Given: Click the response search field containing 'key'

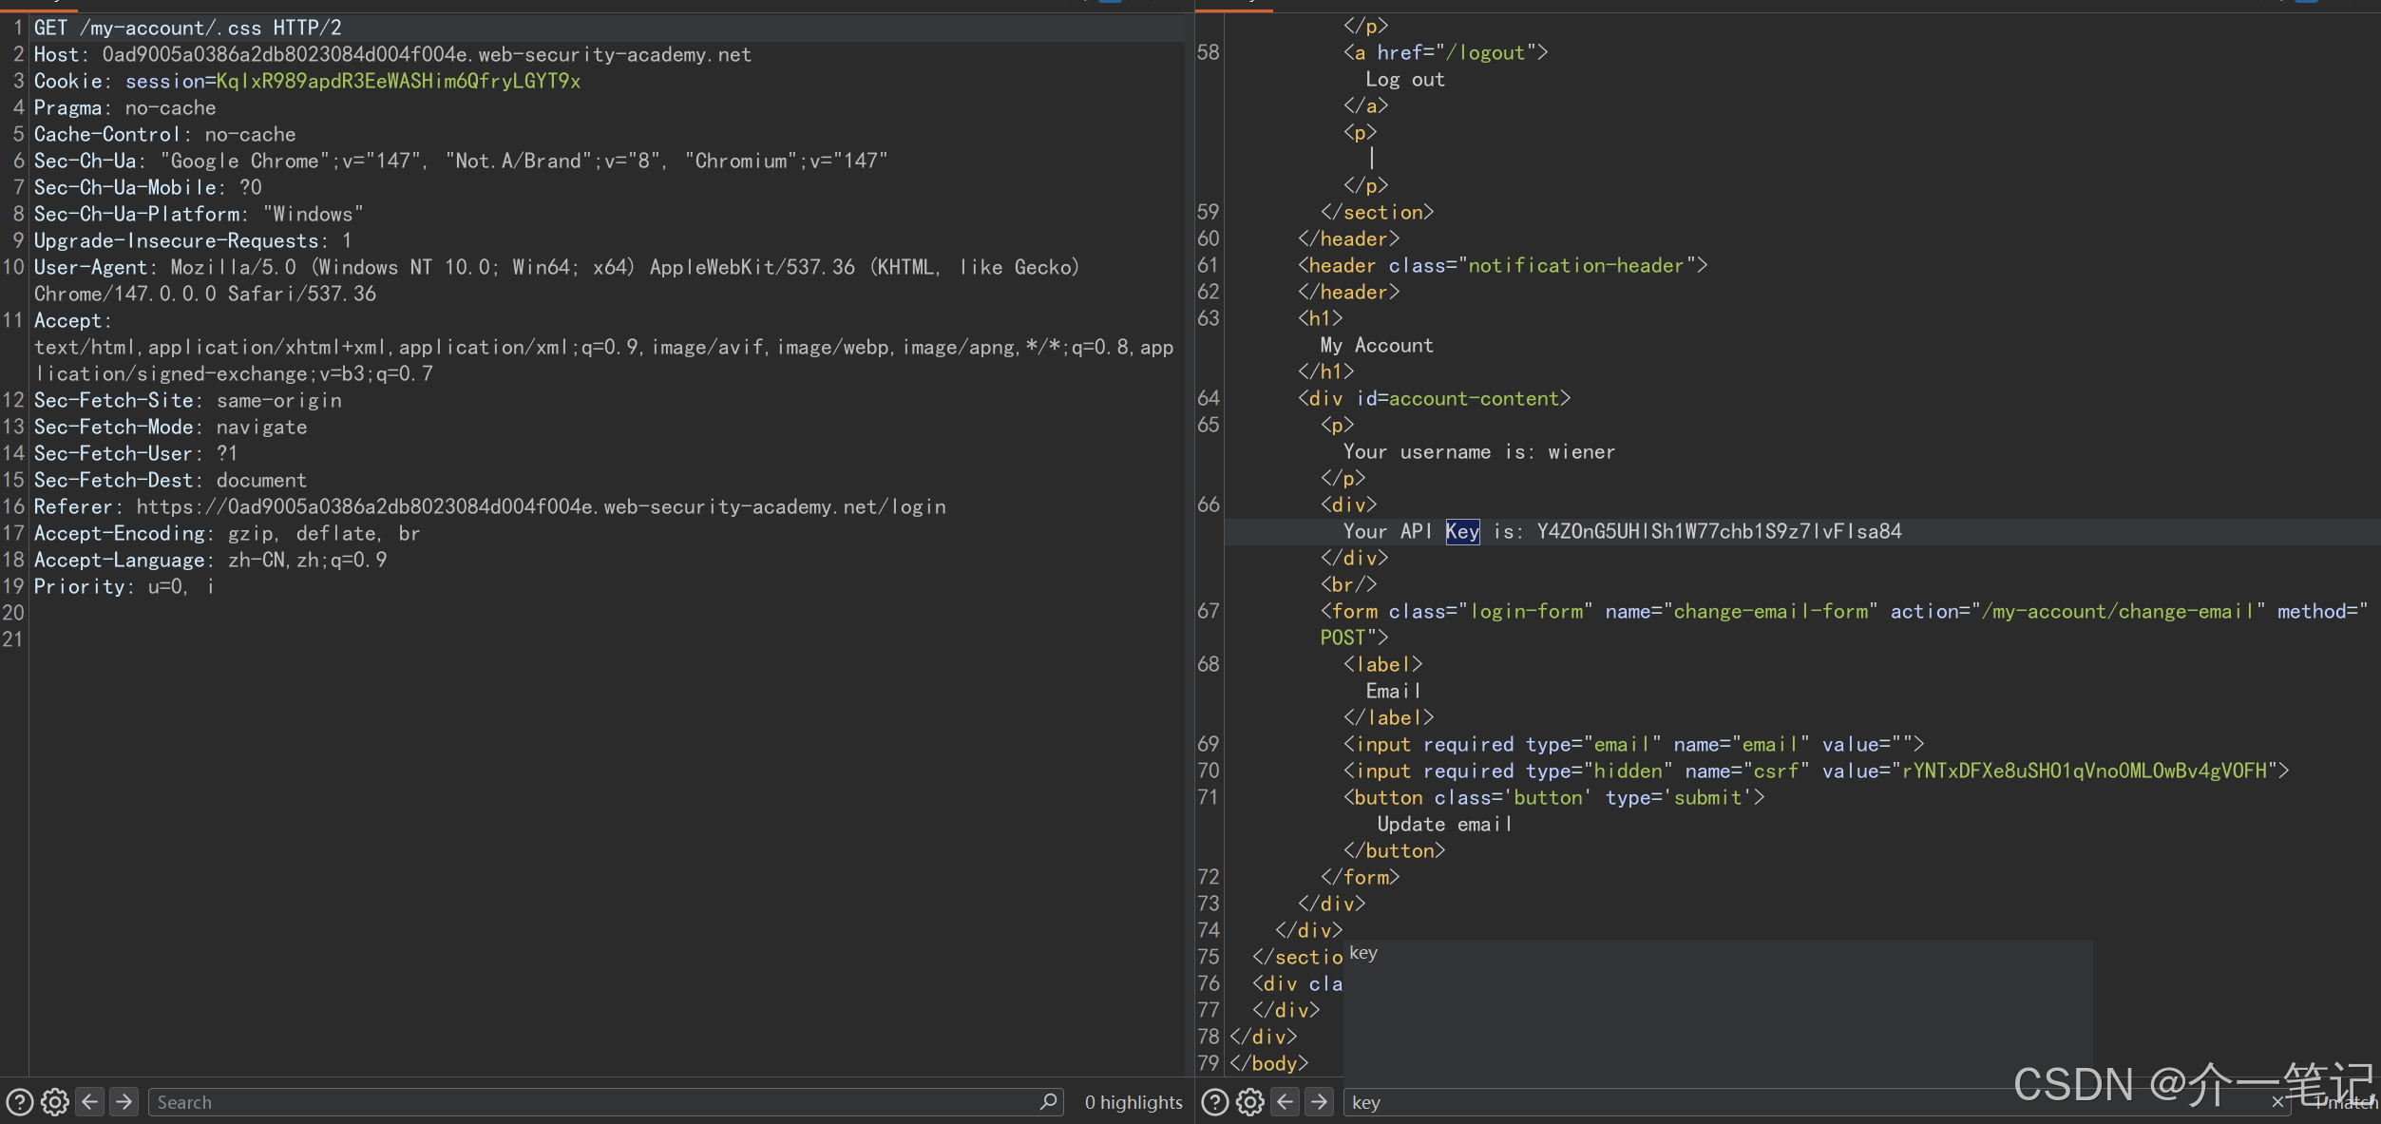Looking at the screenshot, I should [x=1710, y=1102].
